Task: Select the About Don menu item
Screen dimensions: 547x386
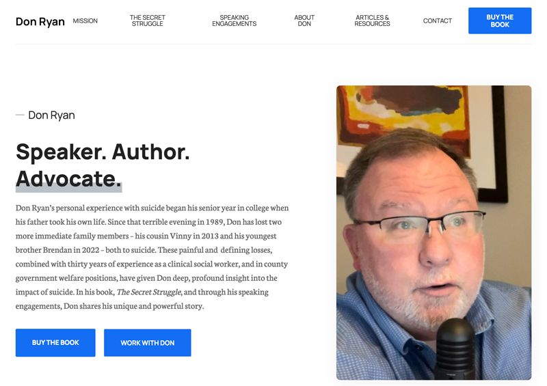Action: [x=304, y=20]
